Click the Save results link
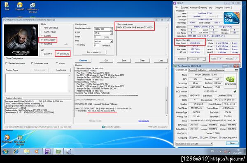Image resolution: width=247 pixels, height=163 pixels. pyautogui.click(x=144, y=121)
